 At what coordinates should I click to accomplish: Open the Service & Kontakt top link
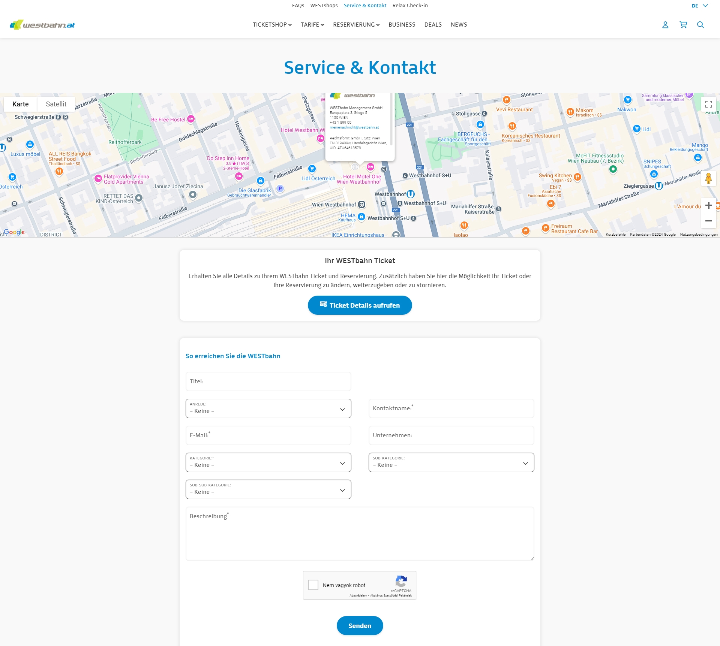click(365, 6)
